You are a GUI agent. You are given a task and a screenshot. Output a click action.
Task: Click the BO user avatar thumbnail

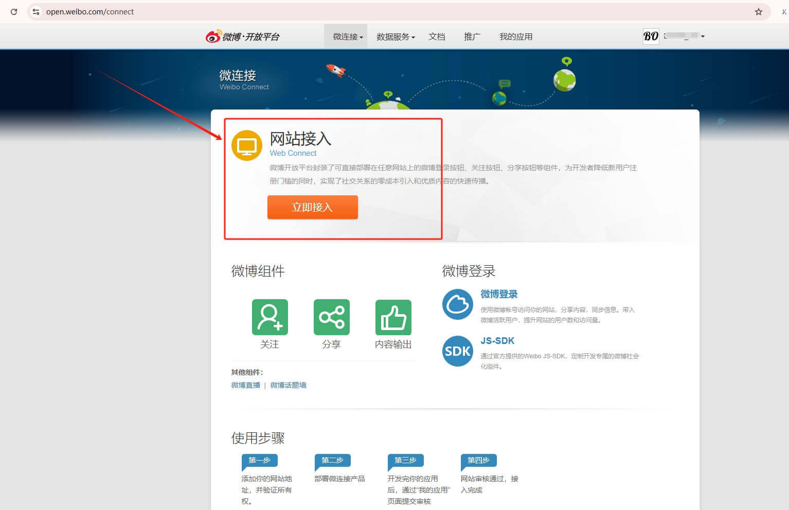pos(651,36)
